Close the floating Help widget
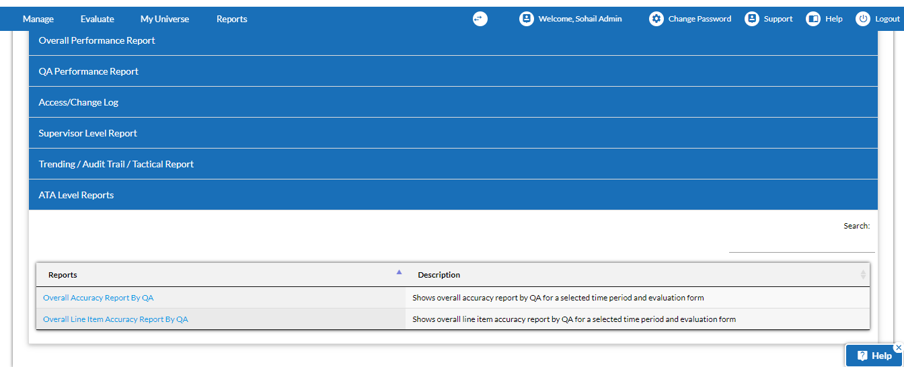 coord(899,348)
